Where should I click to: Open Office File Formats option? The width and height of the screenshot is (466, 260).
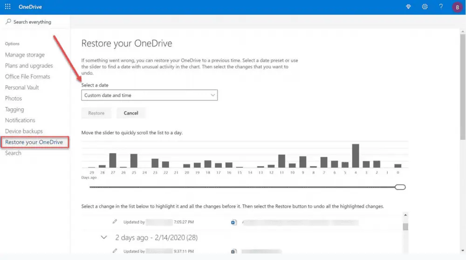pos(27,76)
